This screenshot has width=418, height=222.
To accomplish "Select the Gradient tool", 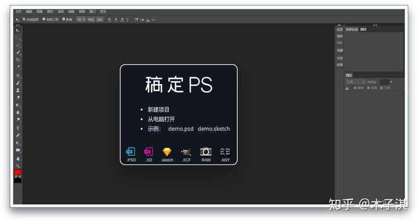I will pos(18,105).
